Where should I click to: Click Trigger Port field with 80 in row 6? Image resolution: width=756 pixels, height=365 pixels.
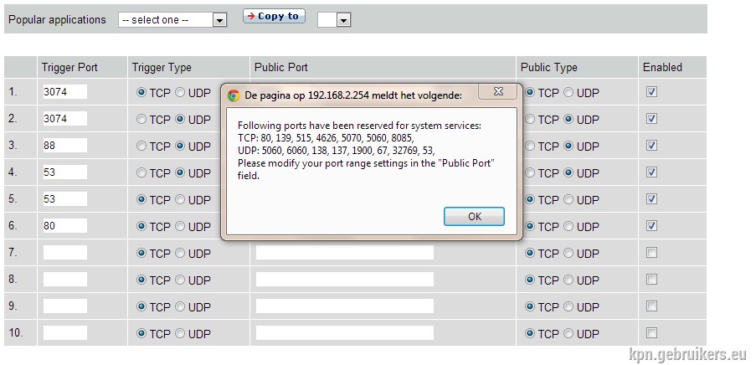tap(65, 226)
